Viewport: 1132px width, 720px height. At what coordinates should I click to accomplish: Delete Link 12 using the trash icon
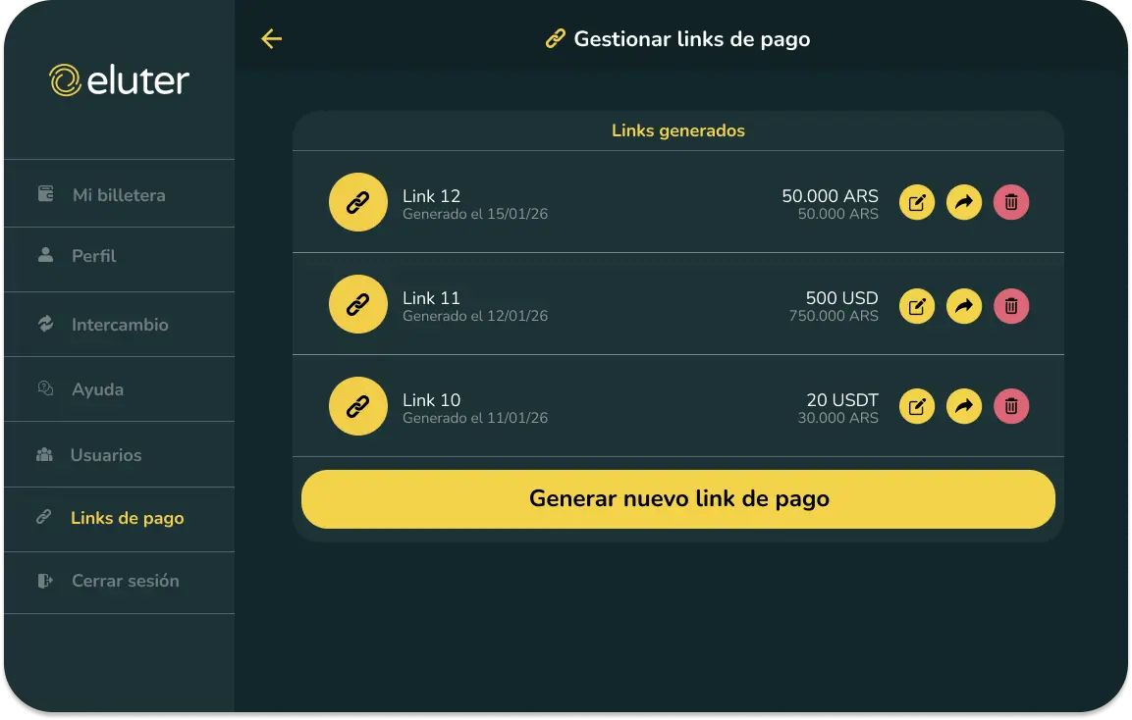1010,202
